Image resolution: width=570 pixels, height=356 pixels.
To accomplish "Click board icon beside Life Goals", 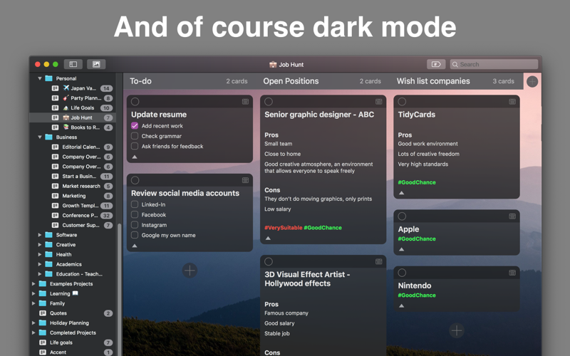I will 55,108.
